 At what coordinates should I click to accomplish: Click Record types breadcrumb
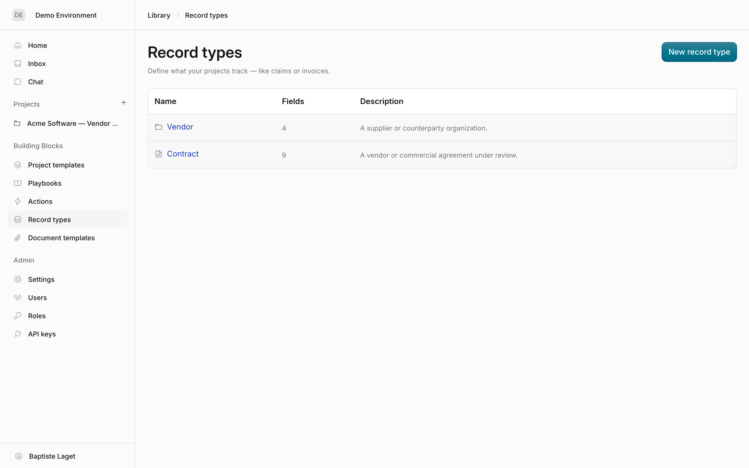(x=206, y=15)
